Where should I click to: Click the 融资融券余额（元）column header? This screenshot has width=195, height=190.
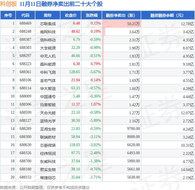coord(168,15)
